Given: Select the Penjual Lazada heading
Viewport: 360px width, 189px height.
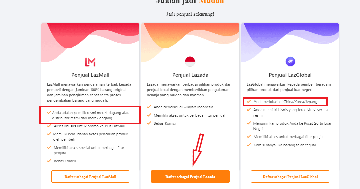Looking at the screenshot, I should coord(190,75).
